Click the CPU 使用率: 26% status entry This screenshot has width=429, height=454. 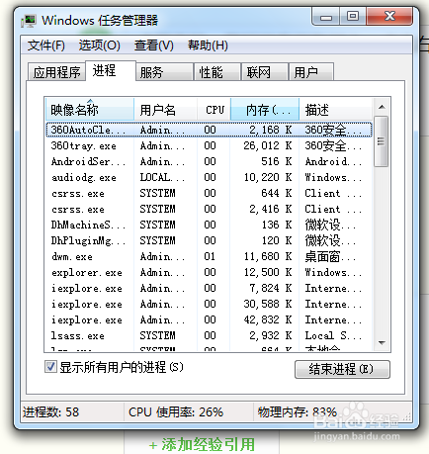(x=176, y=411)
